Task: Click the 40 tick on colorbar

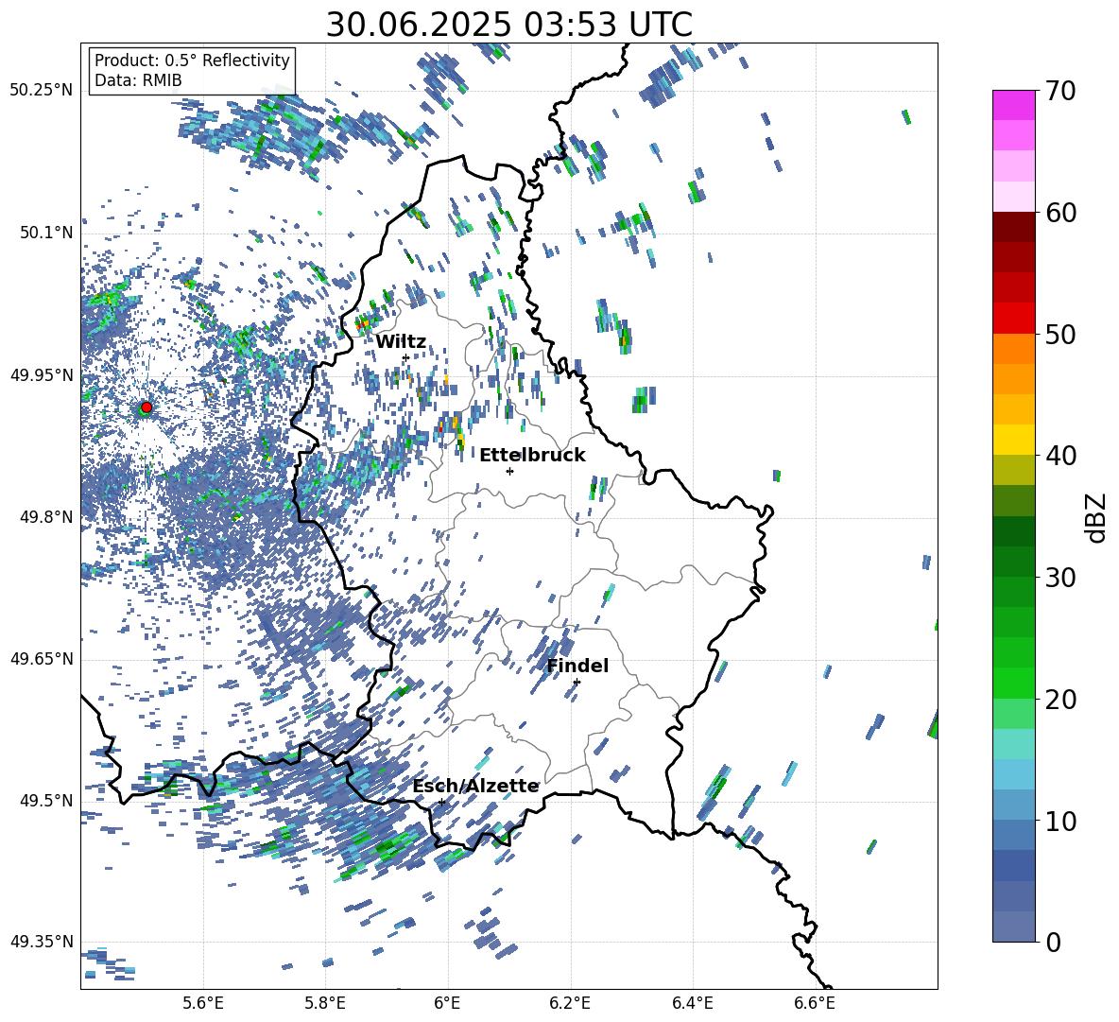Action: click(1060, 456)
